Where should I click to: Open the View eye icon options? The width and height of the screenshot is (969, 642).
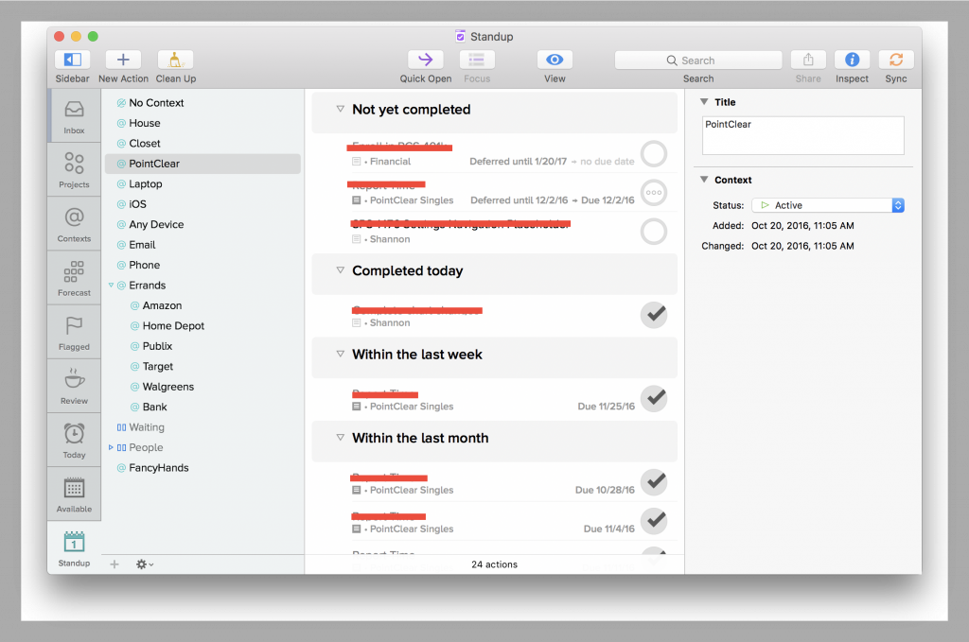pos(555,61)
